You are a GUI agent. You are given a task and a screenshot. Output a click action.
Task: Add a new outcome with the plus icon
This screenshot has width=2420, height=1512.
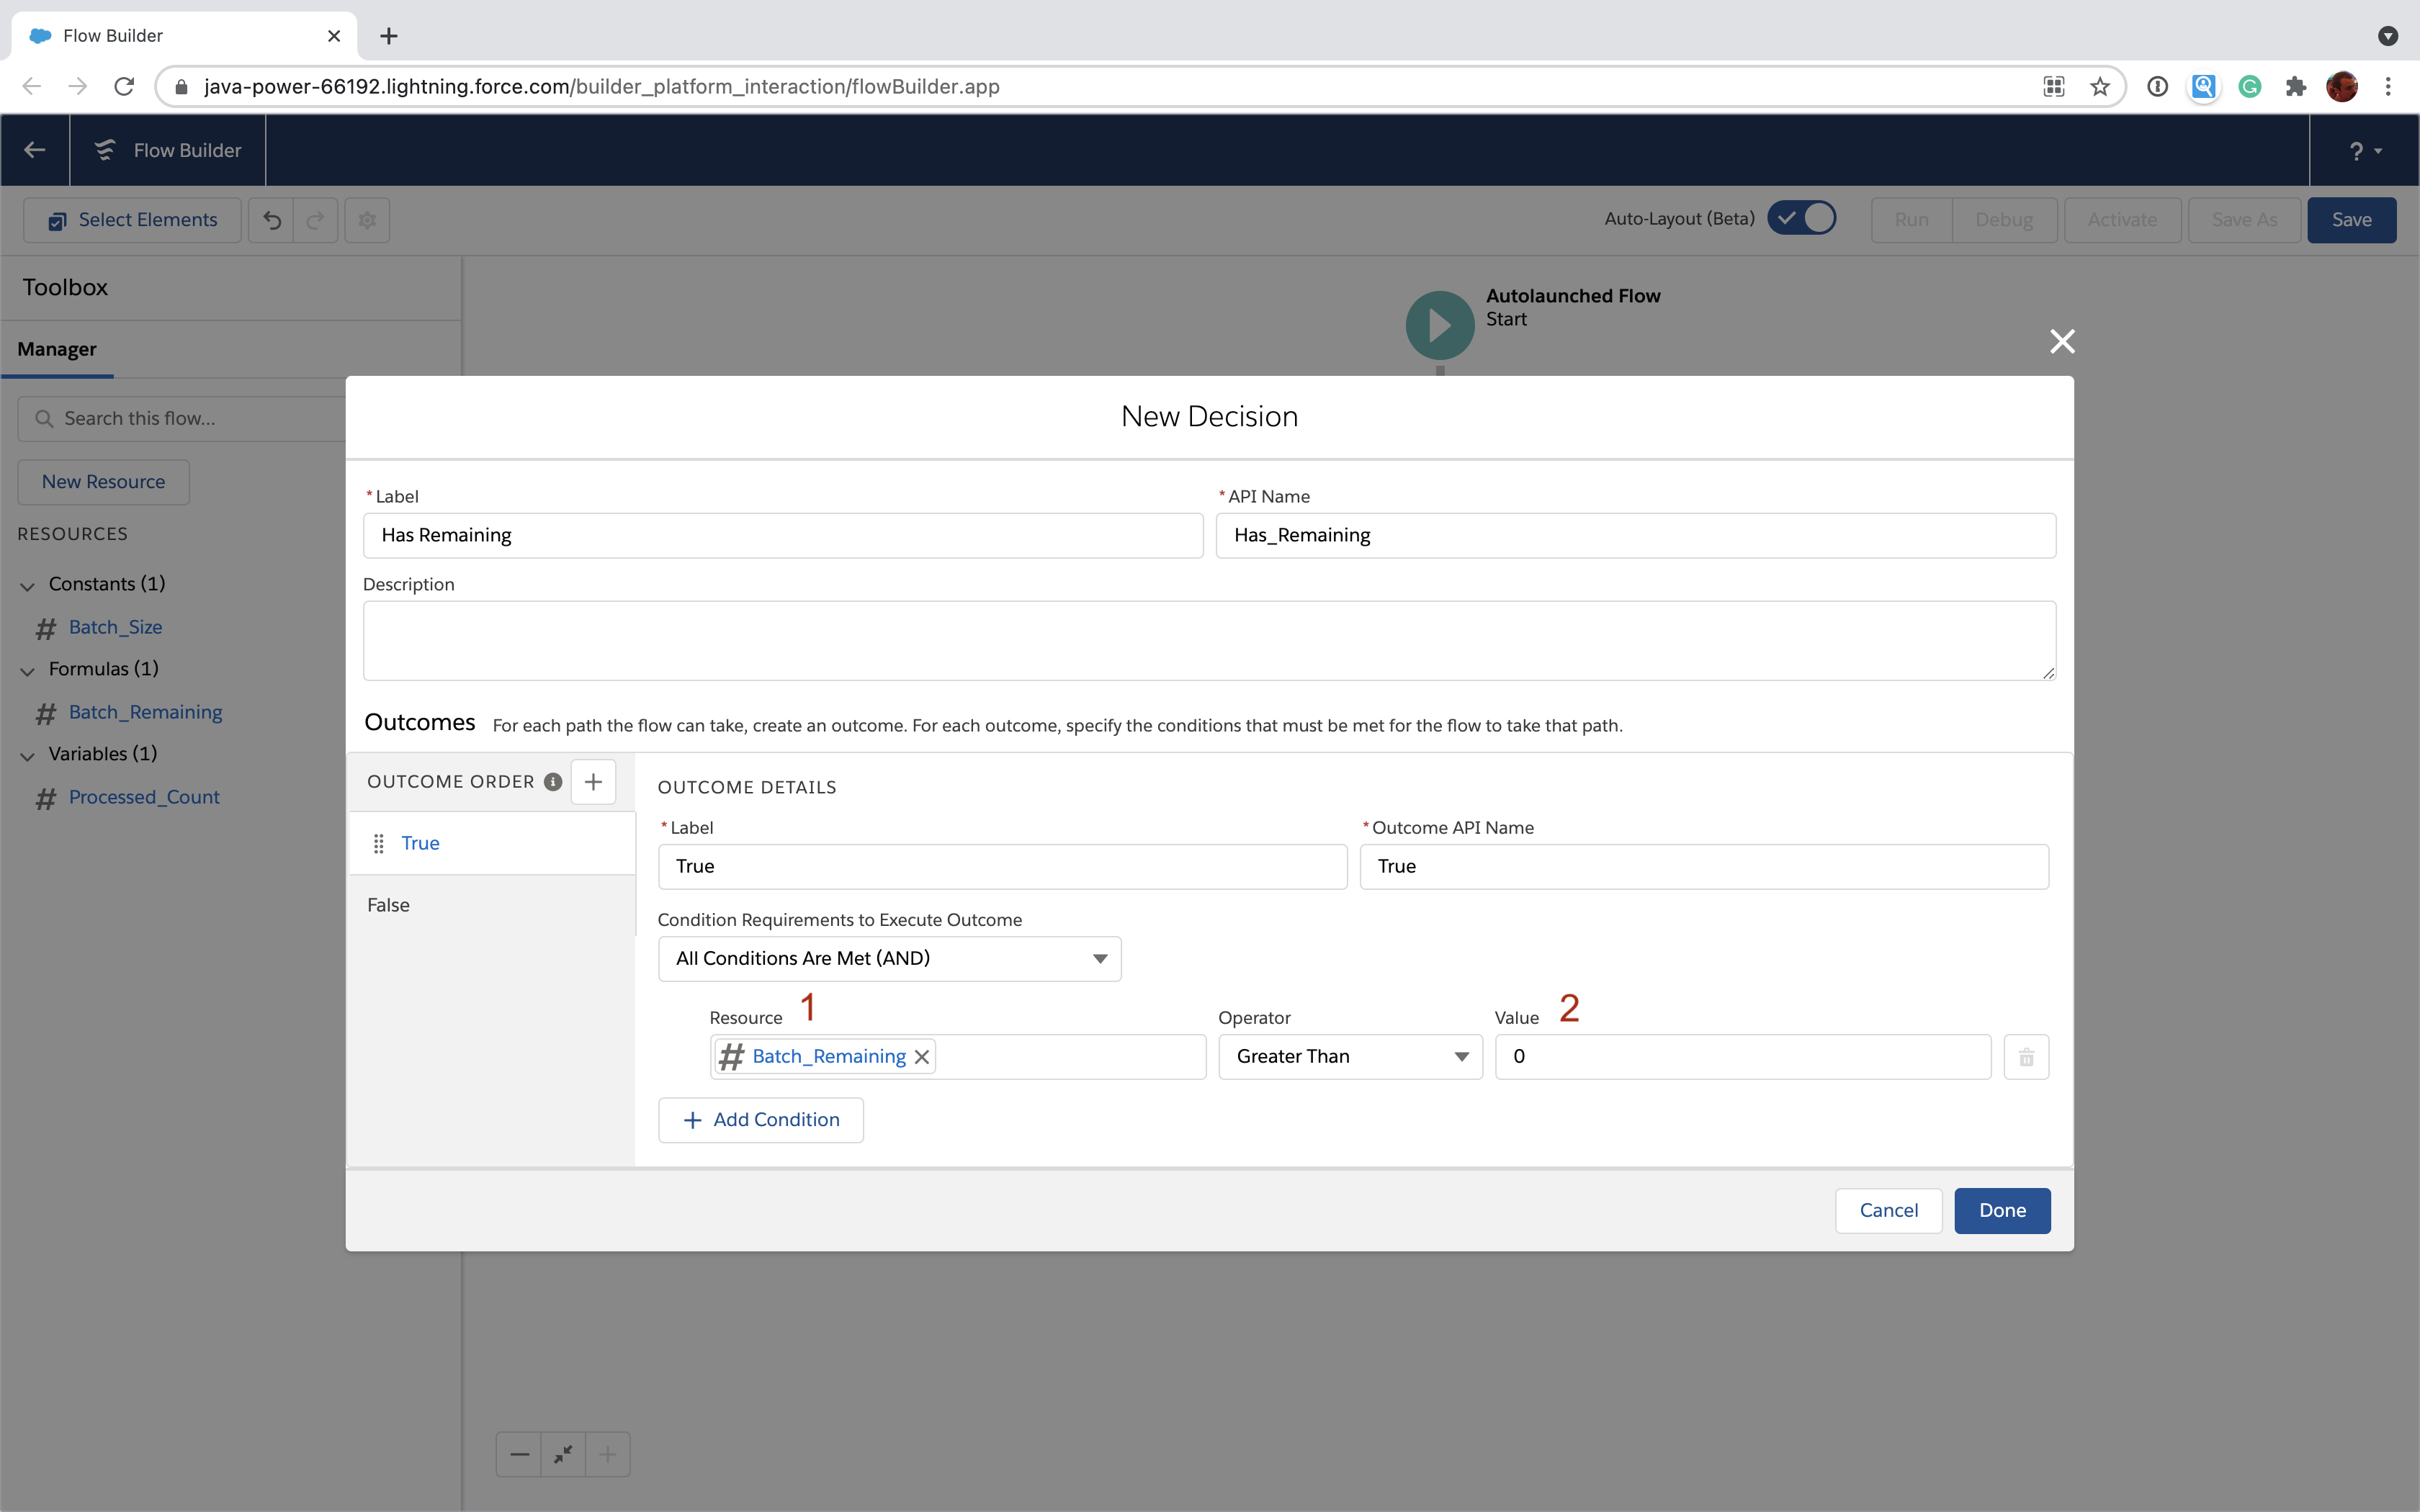[x=593, y=781]
